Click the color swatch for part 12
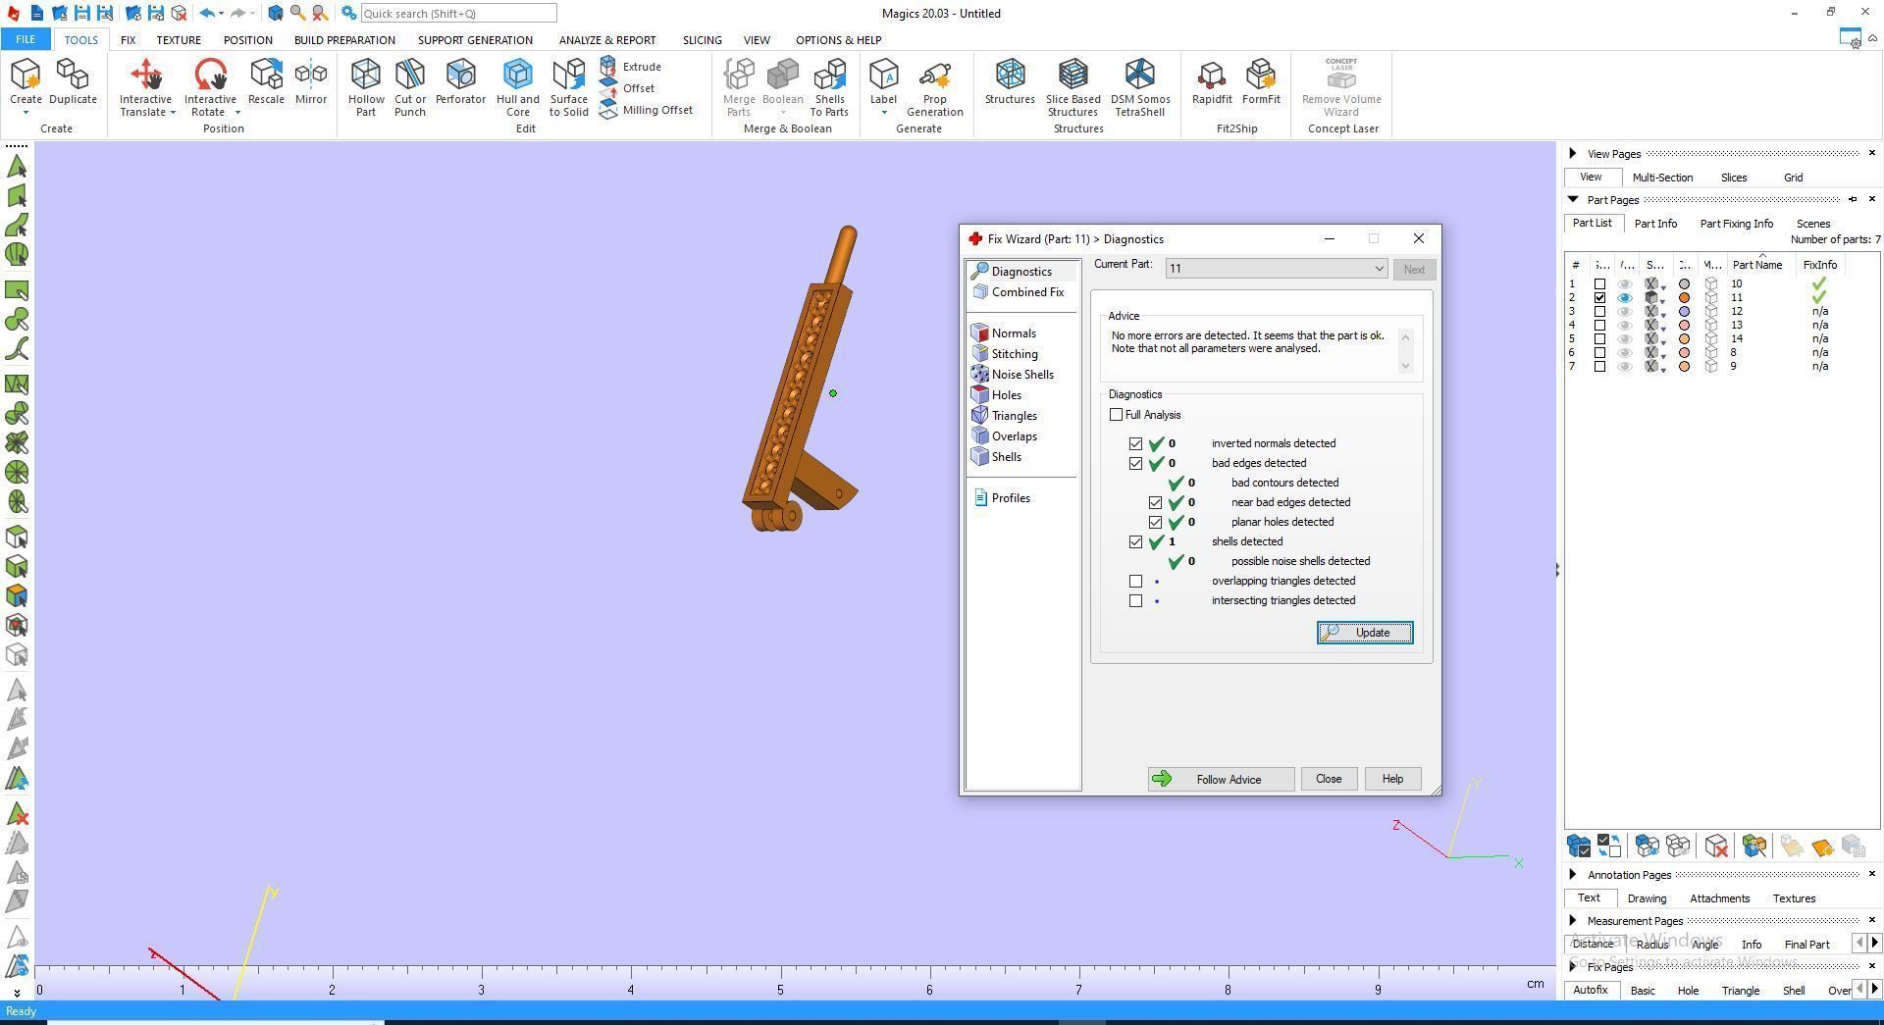1884x1025 pixels. 1684,312
